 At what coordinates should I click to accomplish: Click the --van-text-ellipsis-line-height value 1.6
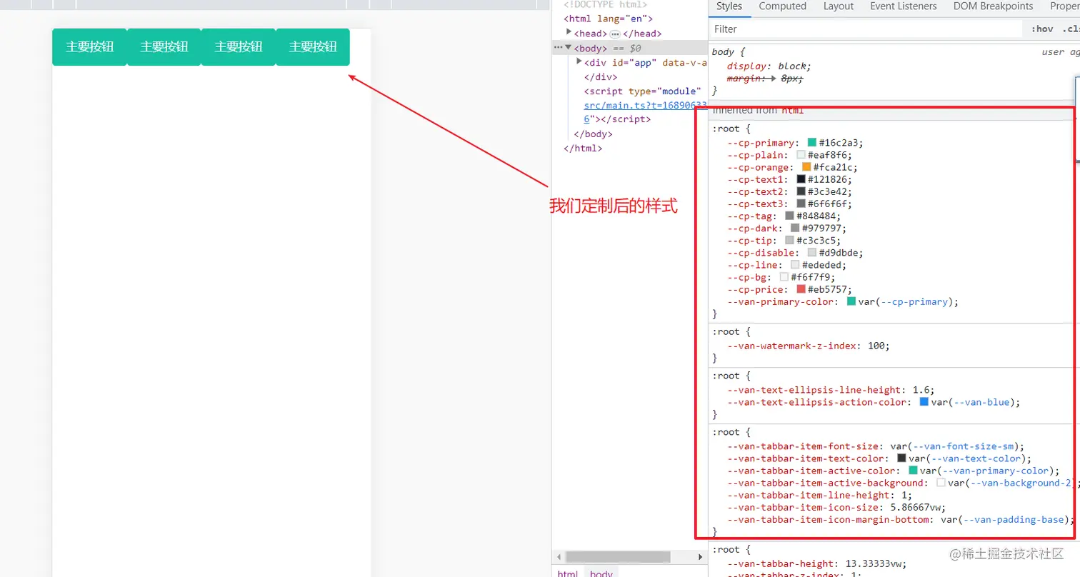click(921, 391)
